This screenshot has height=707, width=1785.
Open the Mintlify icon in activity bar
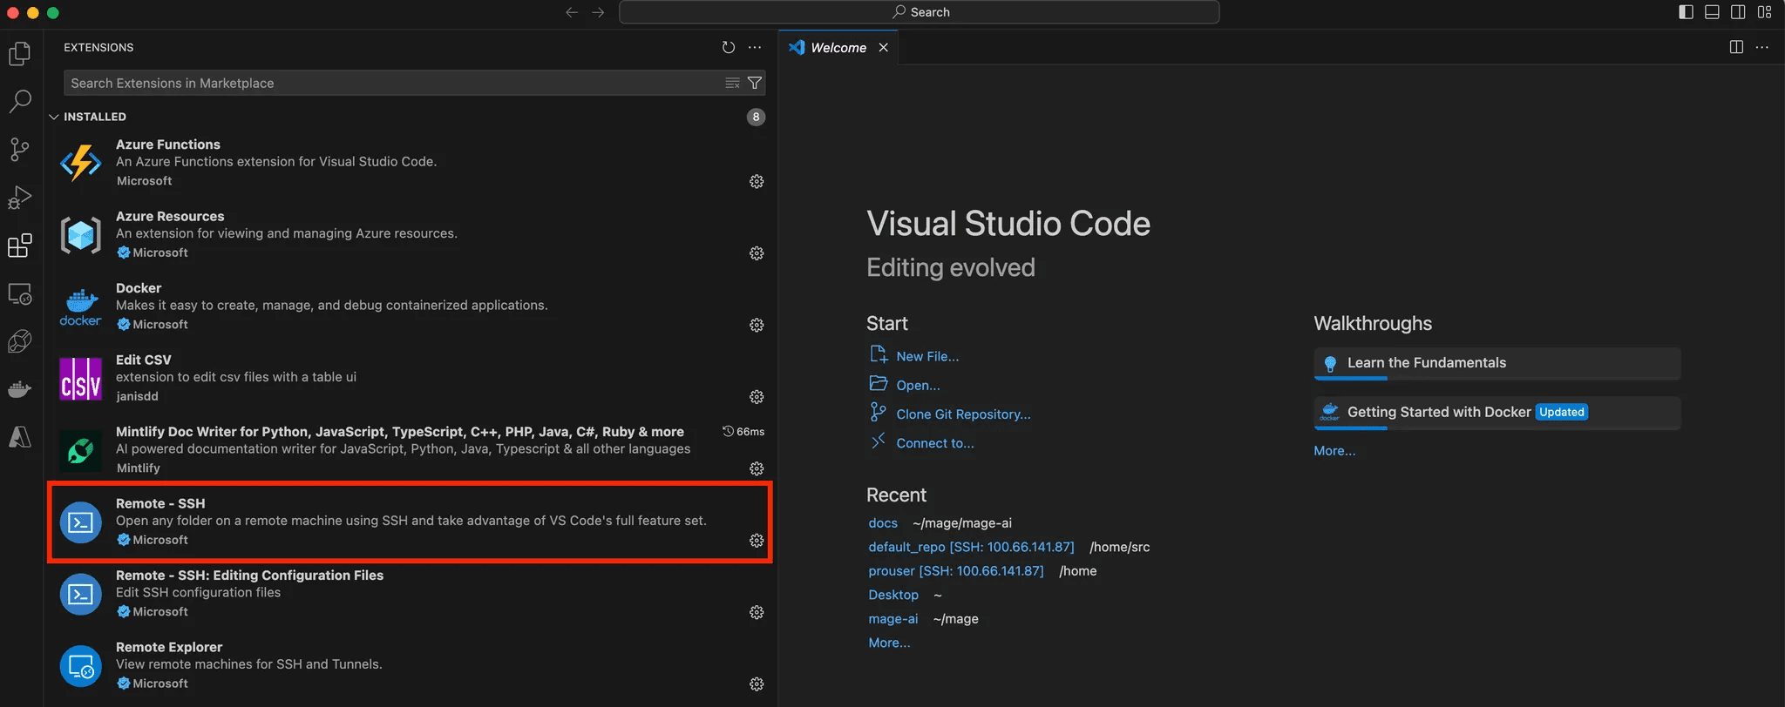(19, 341)
